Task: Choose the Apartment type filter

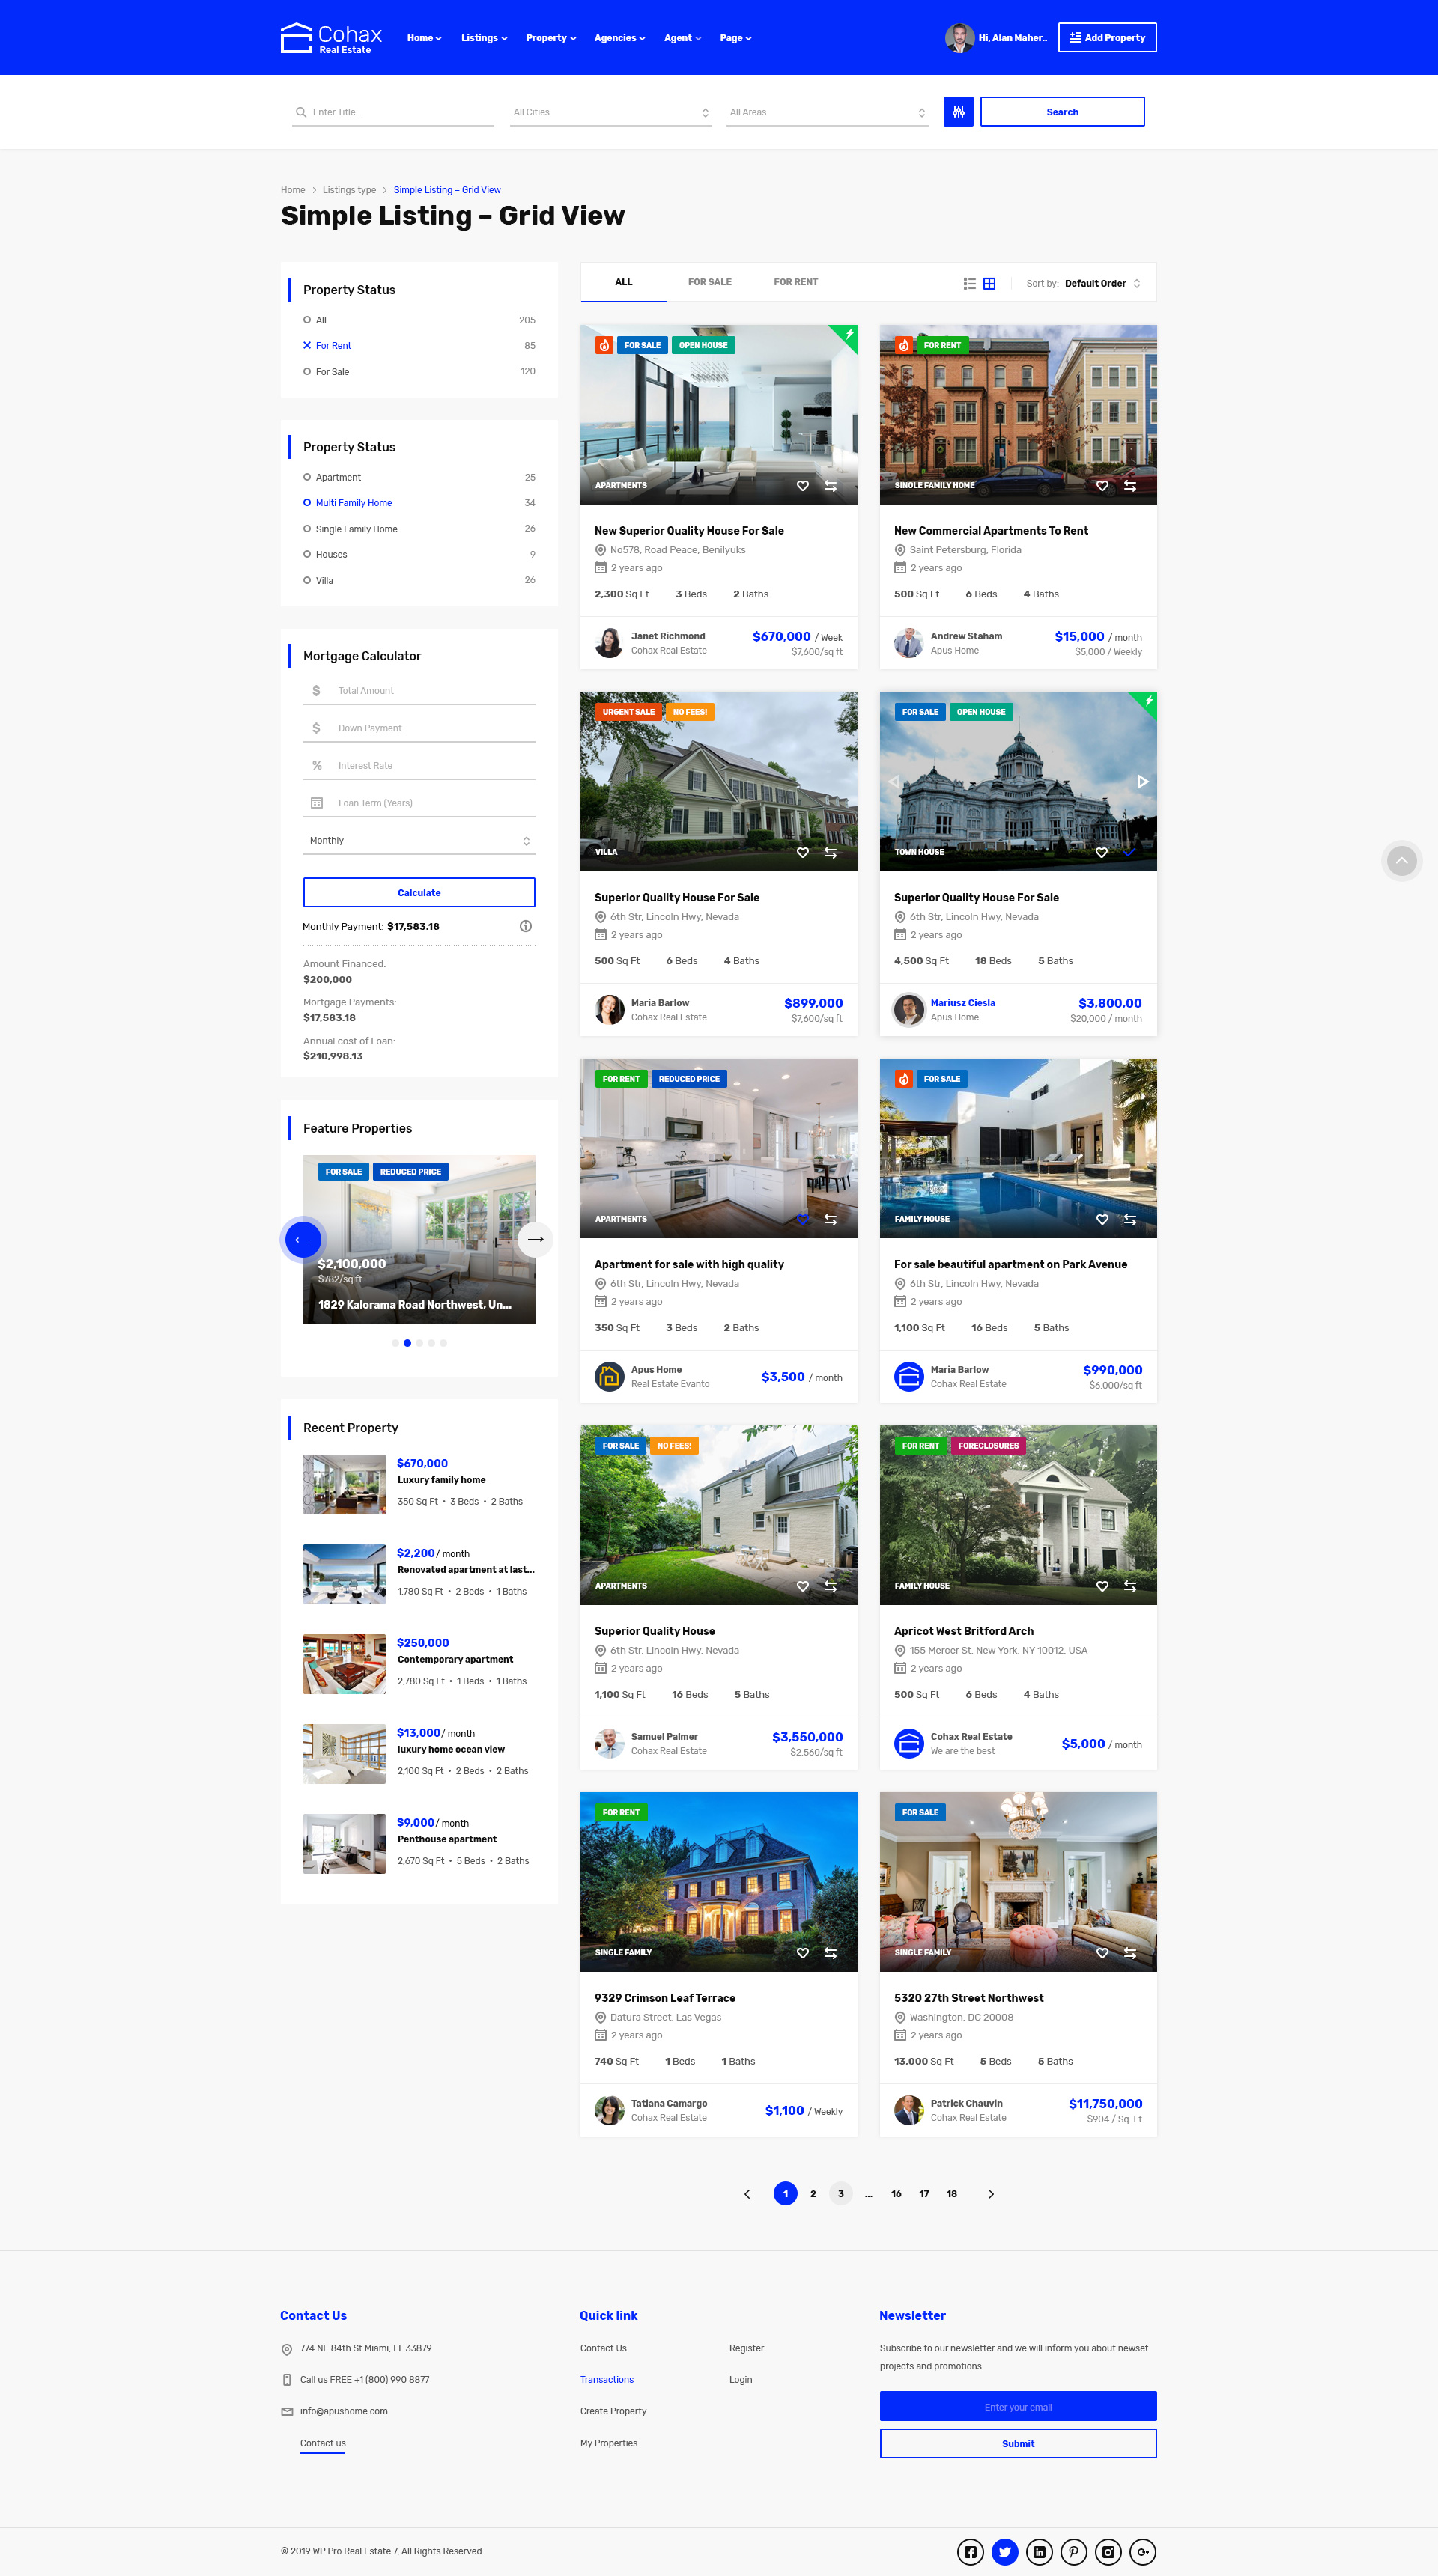Action: 307,478
